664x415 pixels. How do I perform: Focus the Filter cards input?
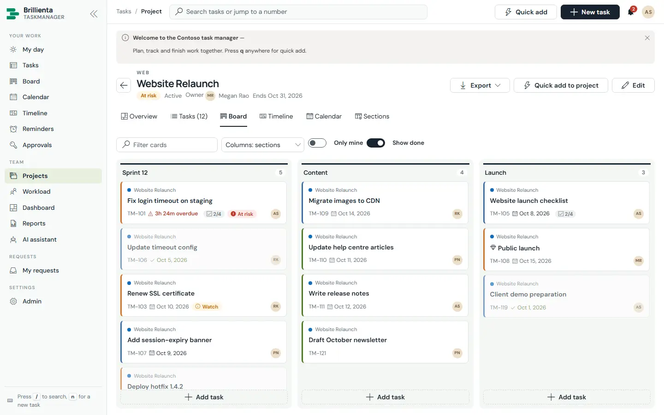167,145
